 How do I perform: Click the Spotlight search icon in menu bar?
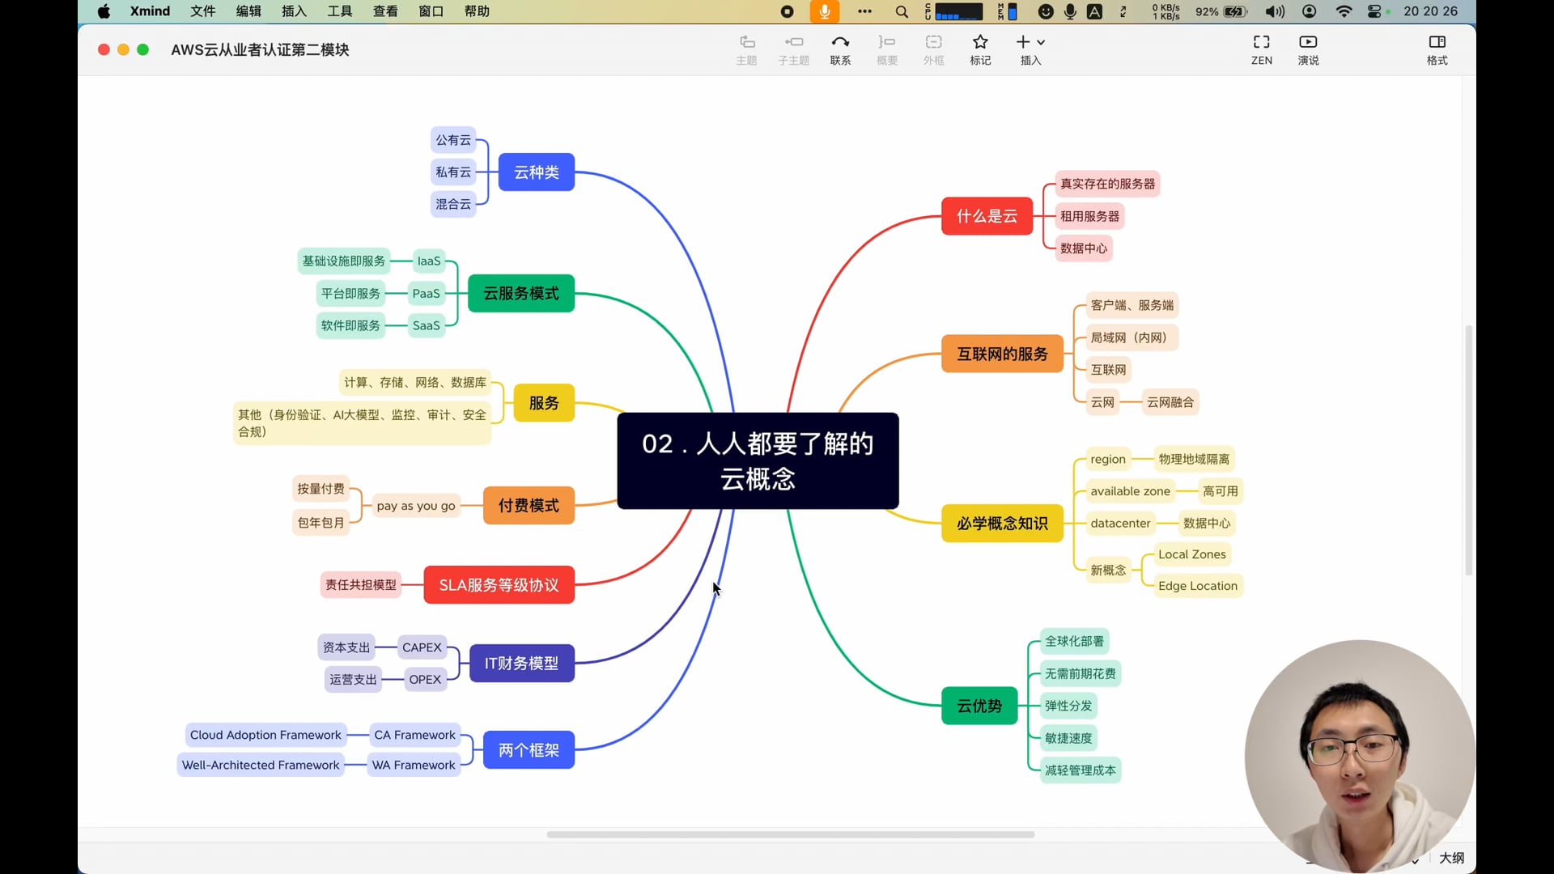coord(902,11)
